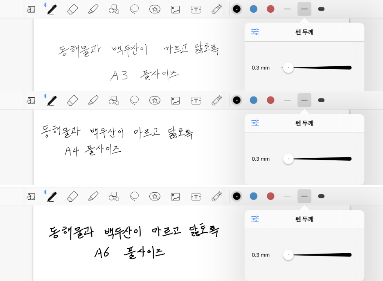Pick the red pen color above the A6 note

tap(270, 196)
